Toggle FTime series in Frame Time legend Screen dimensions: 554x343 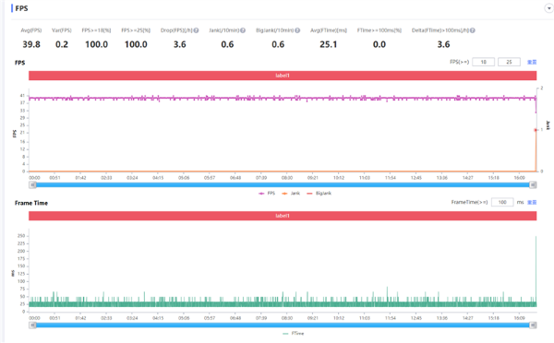pos(294,334)
